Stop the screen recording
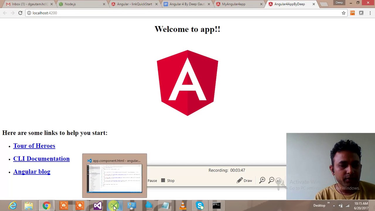The width and height of the screenshot is (375, 211). [168, 181]
